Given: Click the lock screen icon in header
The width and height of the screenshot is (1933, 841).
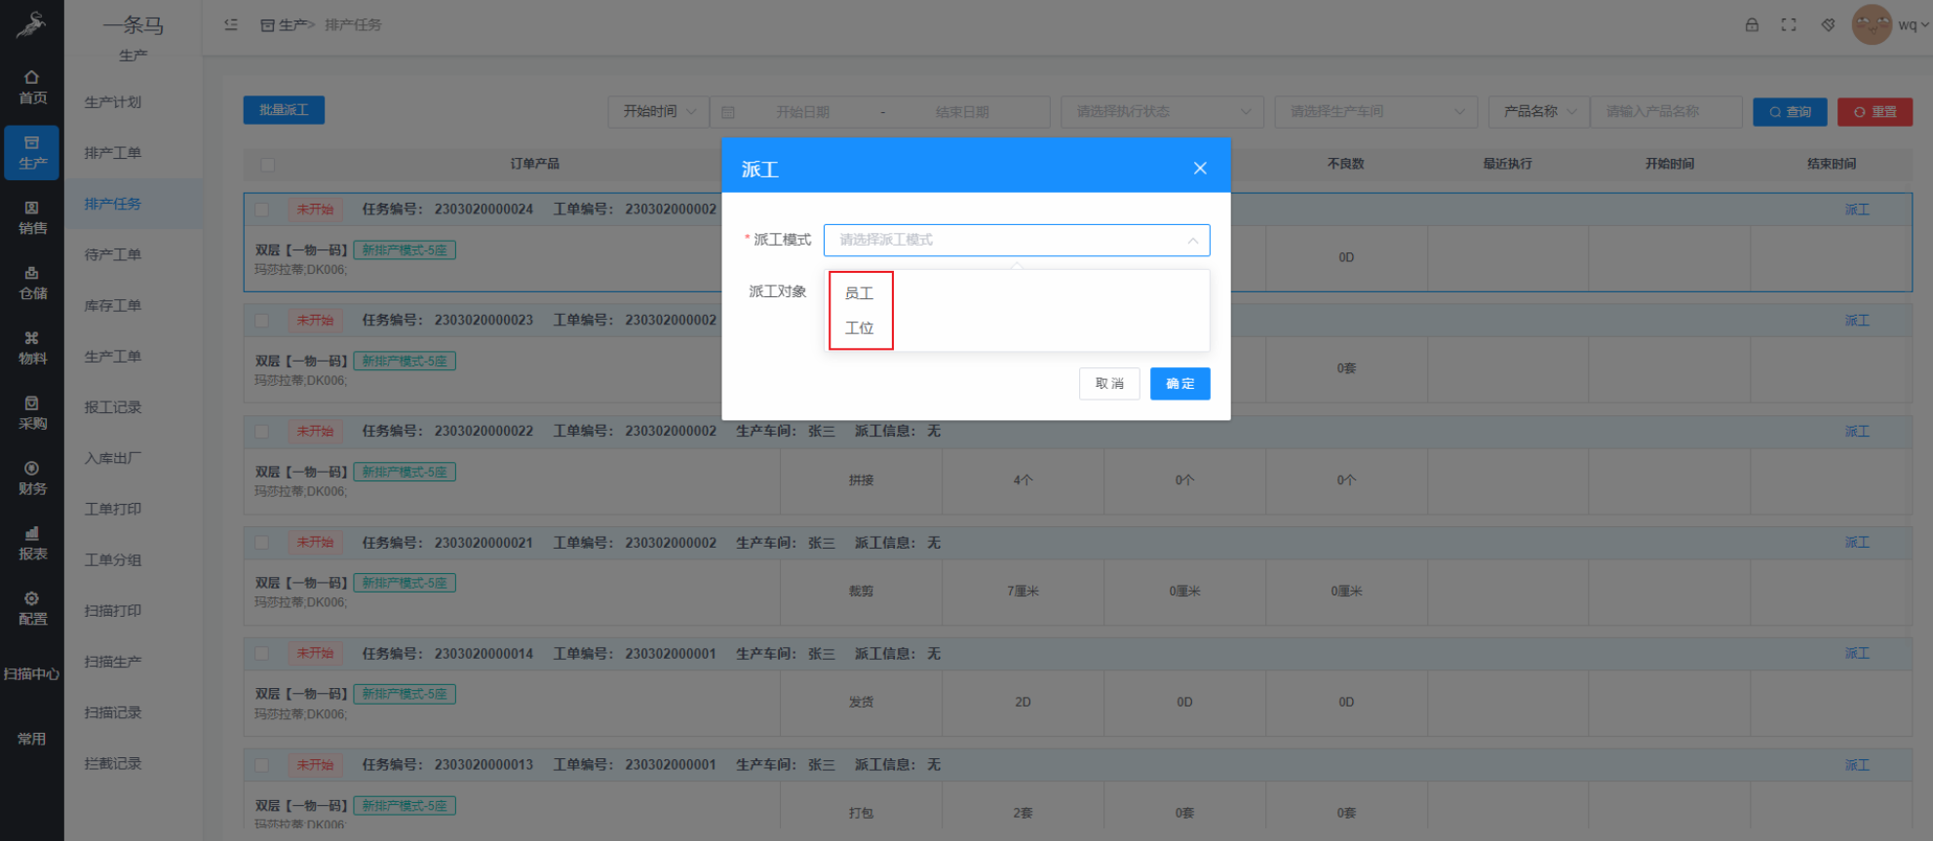Looking at the screenshot, I should point(1752,25).
